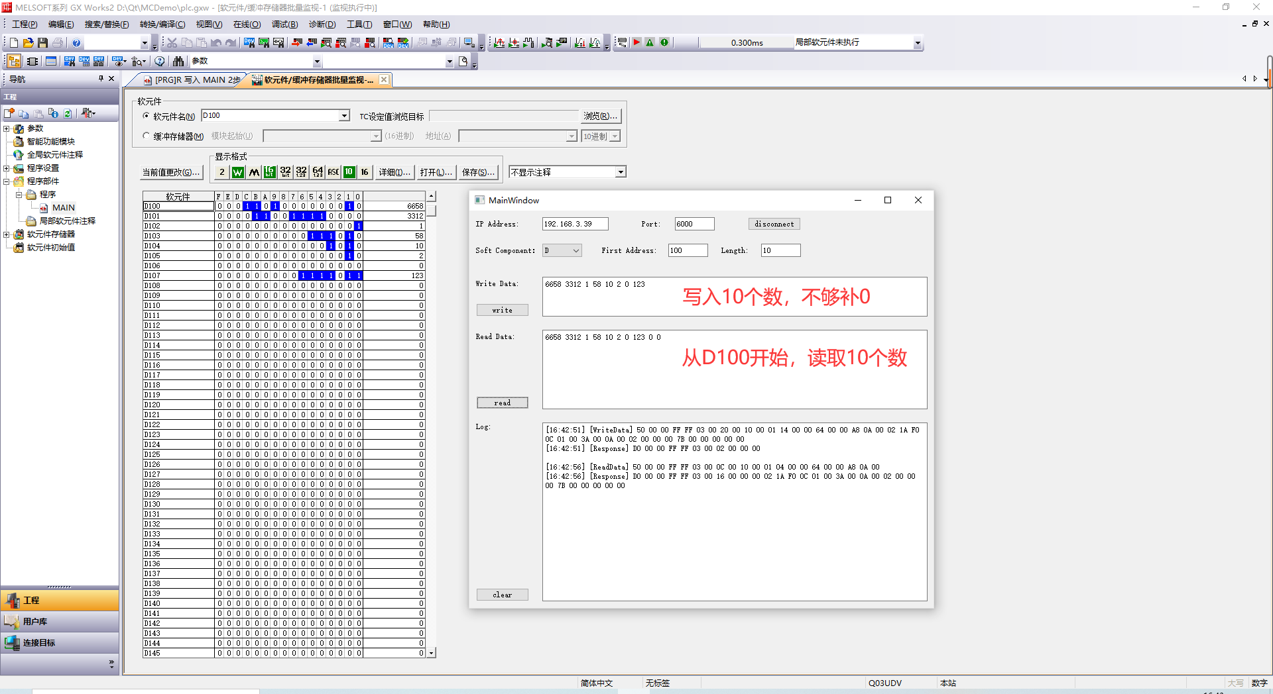The height and width of the screenshot is (694, 1273).
Task: Toggle binary display format button '2'
Action: coord(222,172)
